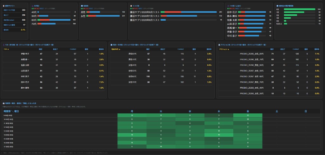Click the 0回 bar in re-call count chart
Screen dimensions: 325x155
coord(300,9)
